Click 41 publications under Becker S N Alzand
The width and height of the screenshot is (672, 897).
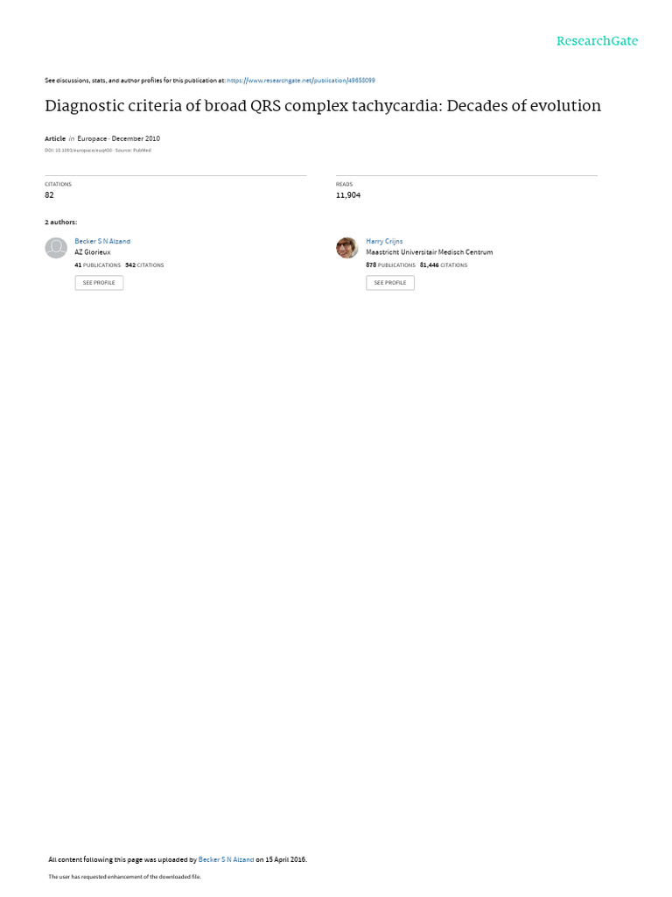click(x=97, y=265)
